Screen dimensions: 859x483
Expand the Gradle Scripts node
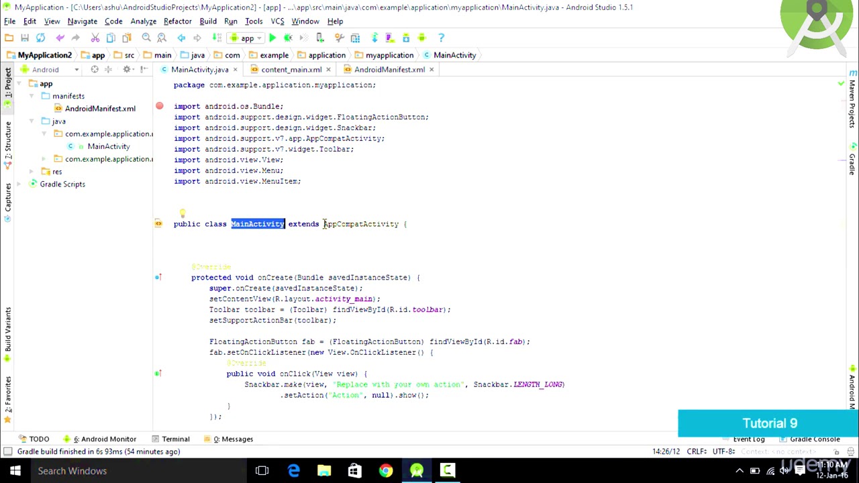19,184
